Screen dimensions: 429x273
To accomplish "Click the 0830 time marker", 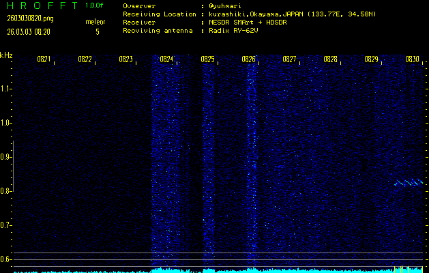I will (413, 59).
